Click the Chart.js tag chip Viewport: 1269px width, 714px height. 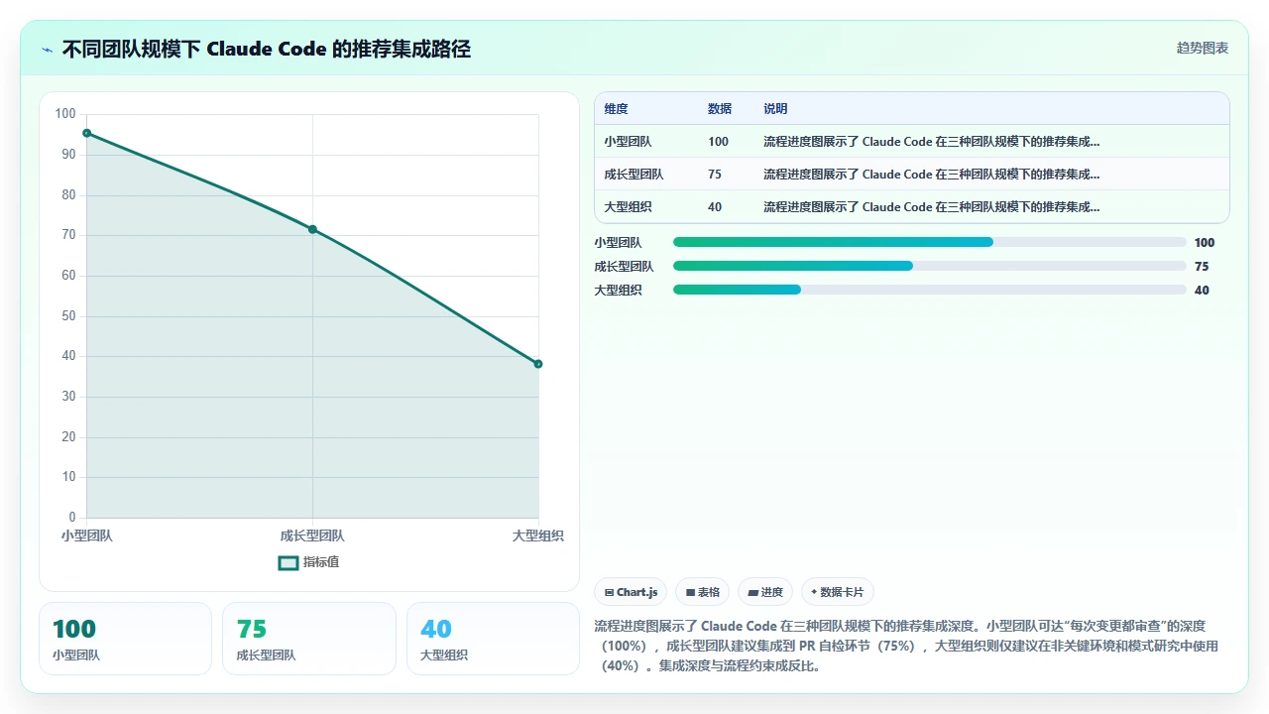(631, 592)
